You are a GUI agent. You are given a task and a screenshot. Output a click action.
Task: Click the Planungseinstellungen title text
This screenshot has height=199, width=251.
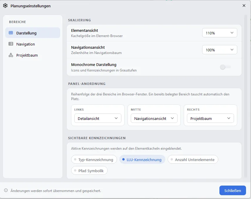coord(31,6)
